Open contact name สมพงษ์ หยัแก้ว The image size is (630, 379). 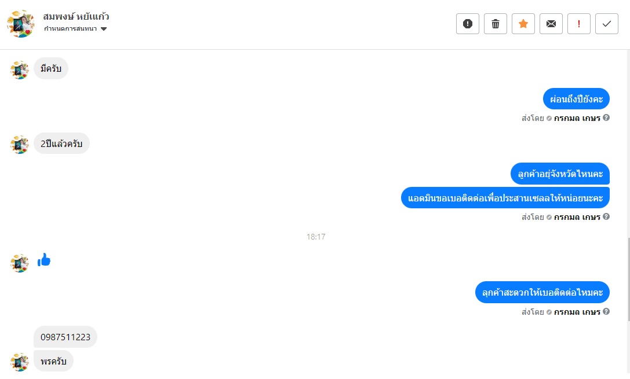tap(76, 16)
